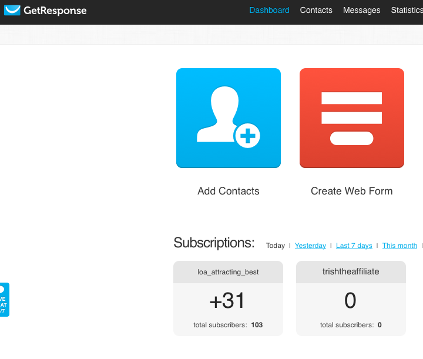Open the Messages menu
423x359 pixels.
[361, 10]
